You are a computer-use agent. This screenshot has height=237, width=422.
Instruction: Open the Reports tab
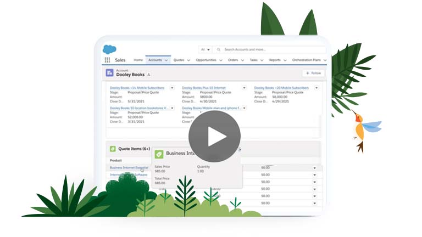point(275,60)
